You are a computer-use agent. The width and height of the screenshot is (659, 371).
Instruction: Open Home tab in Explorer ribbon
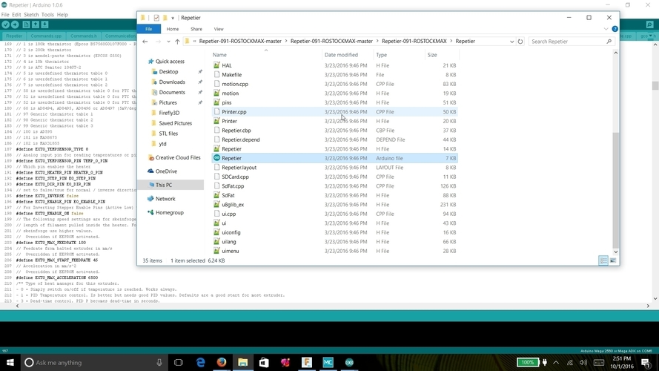[x=172, y=29]
